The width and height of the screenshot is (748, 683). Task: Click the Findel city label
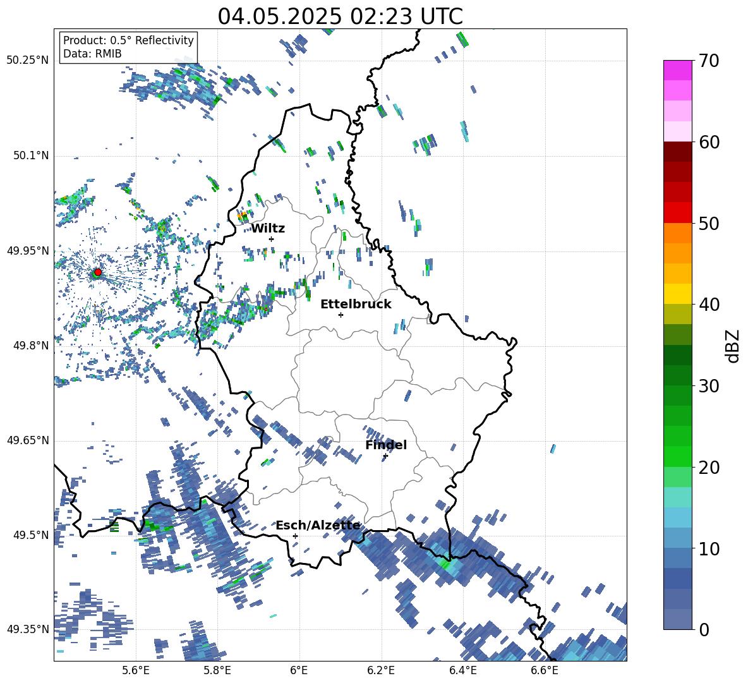pyautogui.click(x=386, y=445)
